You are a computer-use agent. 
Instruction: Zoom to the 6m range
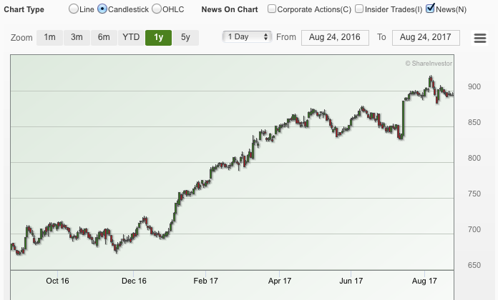pyautogui.click(x=104, y=37)
